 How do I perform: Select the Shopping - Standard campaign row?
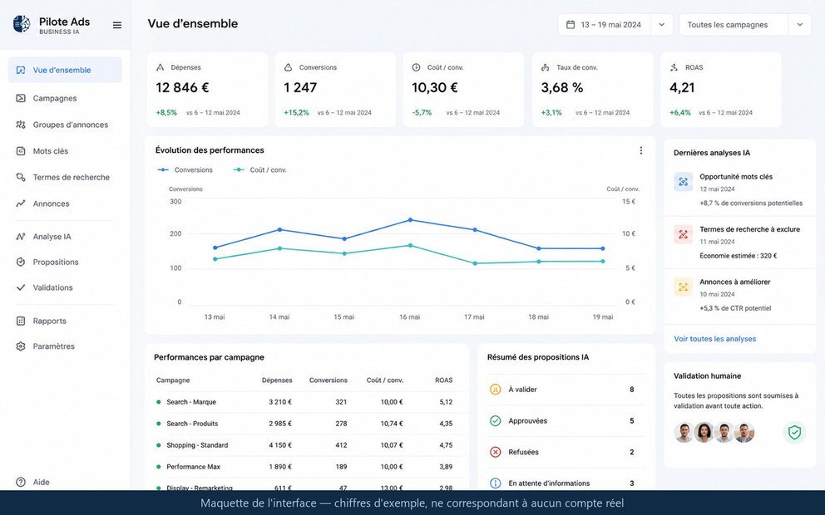point(306,445)
